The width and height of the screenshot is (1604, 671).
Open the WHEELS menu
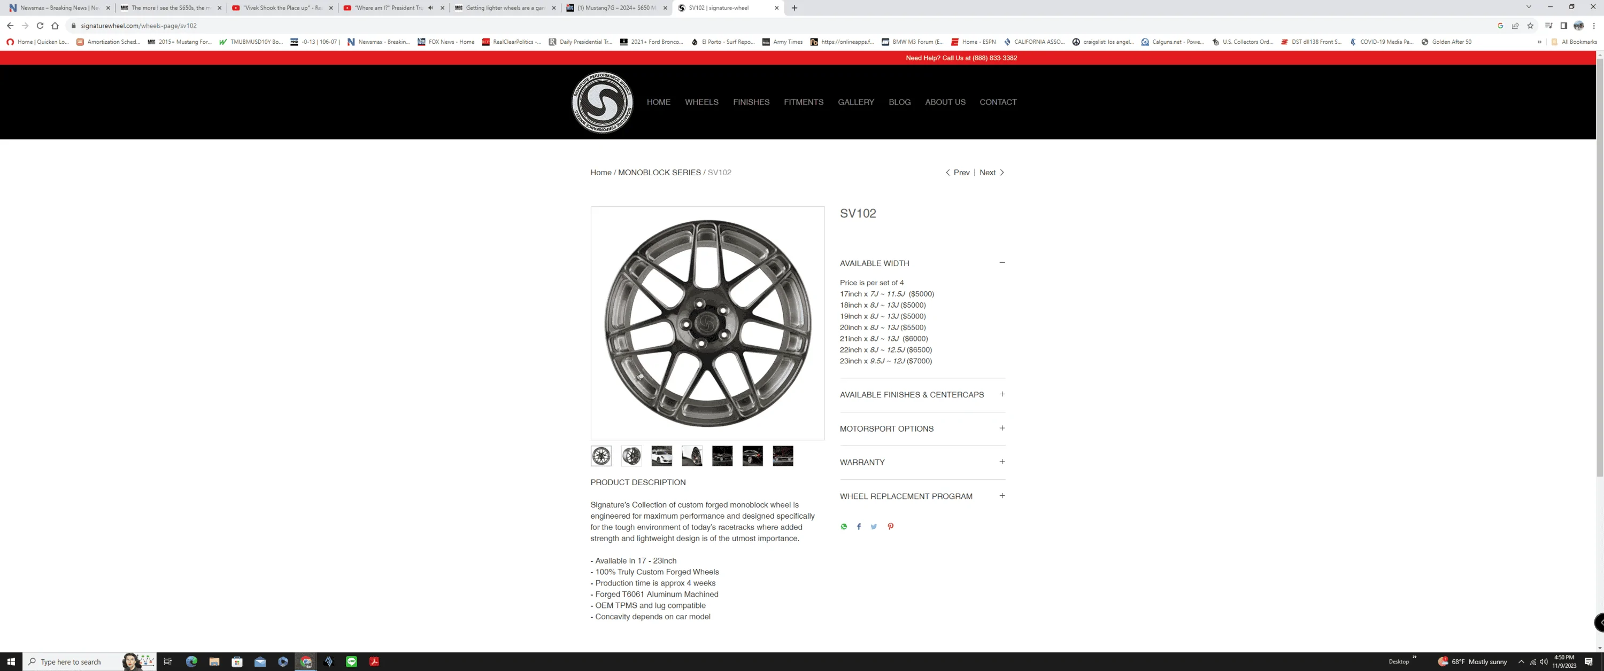pyautogui.click(x=701, y=102)
